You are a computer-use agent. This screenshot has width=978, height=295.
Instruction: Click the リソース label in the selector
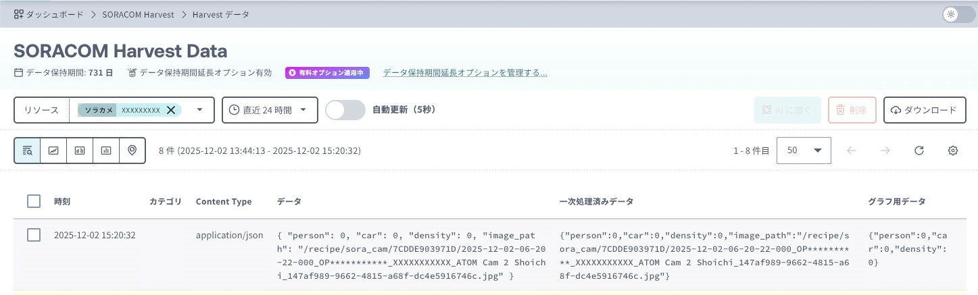pyautogui.click(x=41, y=110)
